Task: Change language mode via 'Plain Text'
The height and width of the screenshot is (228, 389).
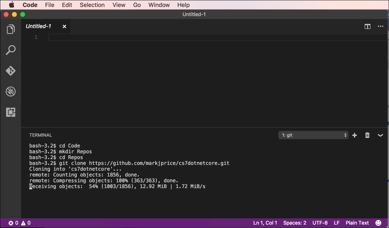Action: (x=357, y=223)
